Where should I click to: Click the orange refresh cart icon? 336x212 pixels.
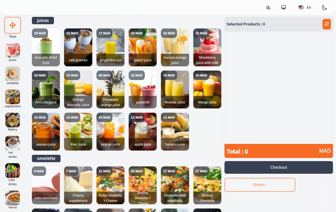point(327,24)
